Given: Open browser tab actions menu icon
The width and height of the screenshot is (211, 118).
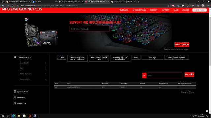Looking at the screenshot, I should [x=3, y=2].
